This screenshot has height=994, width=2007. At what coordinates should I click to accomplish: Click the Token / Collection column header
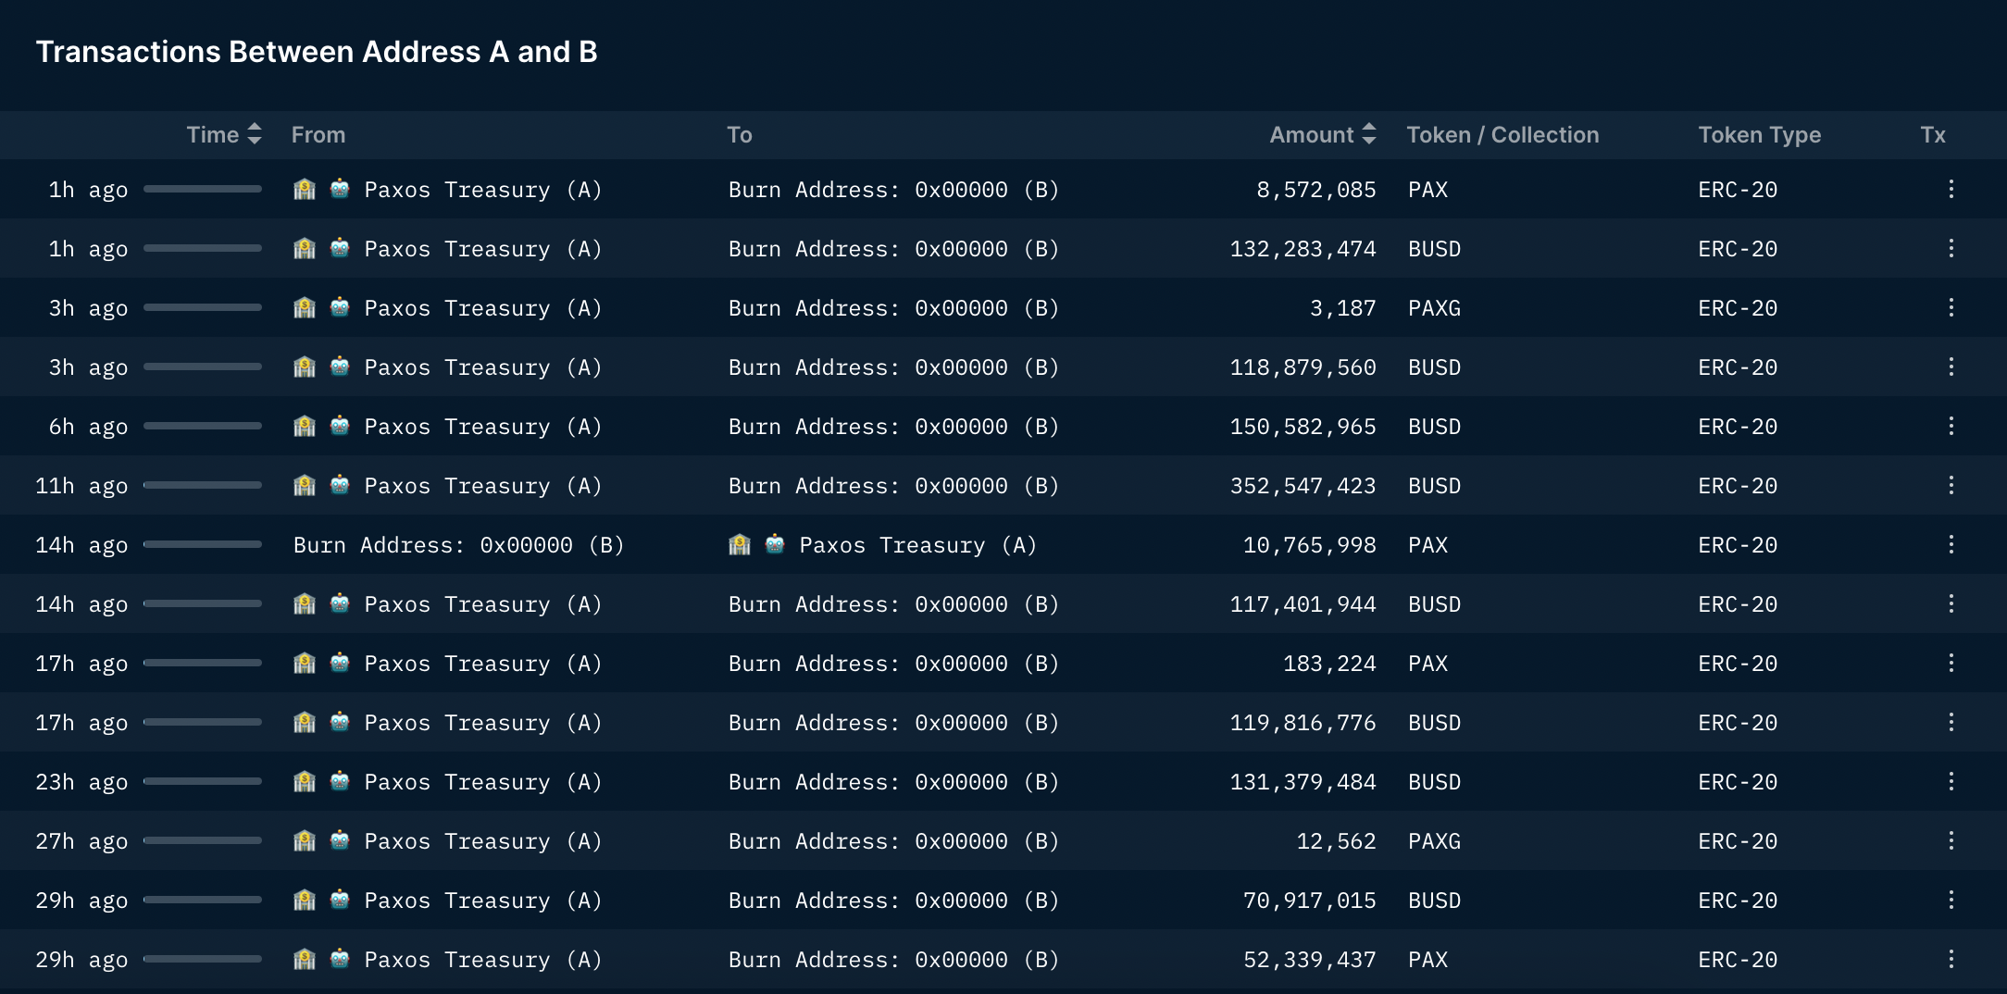(x=1502, y=135)
